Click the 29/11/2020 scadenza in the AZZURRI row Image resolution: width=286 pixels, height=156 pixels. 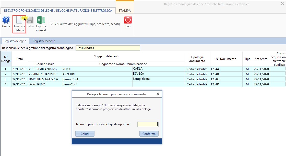261,74
